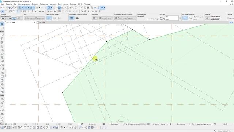Click the fit in window icon in status bar
This screenshot has width=234, height=132.
point(15,124)
